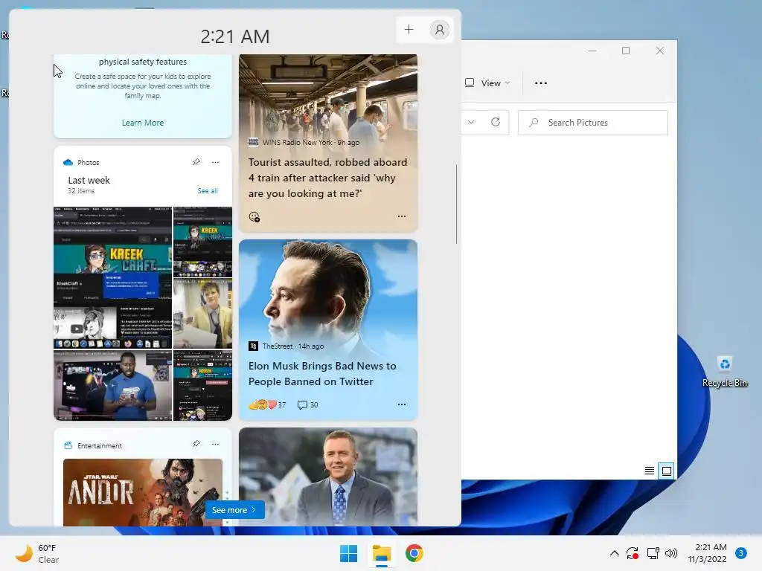Screen dimensions: 762x571
Task: Click the widgets panel scrollbar
Action: pyautogui.click(x=456, y=204)
